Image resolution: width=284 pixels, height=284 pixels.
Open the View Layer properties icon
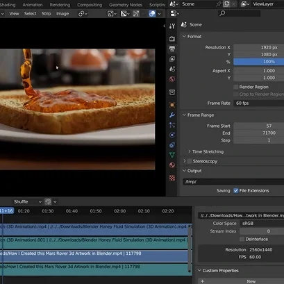[172, 59]
